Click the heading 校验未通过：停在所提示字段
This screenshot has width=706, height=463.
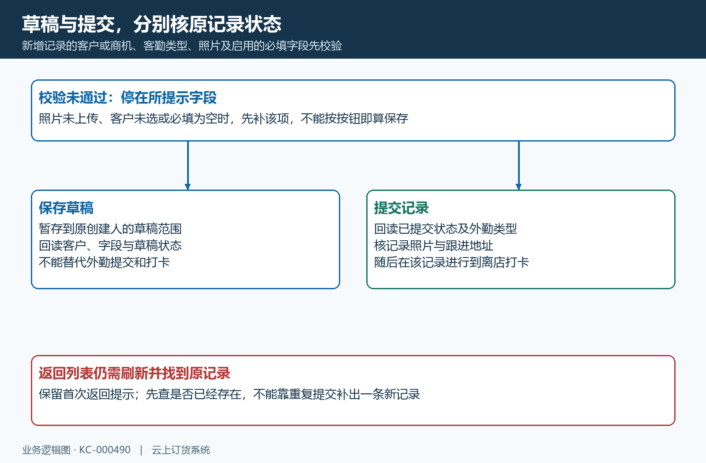[128, 97]
